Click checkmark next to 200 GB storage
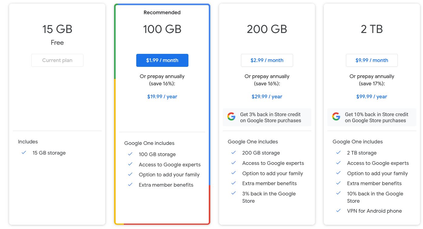Screen dimensions: 423x229 point(234,153)
